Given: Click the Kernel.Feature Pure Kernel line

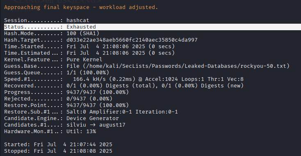Looking at the screenshot, I should point(53,60).
